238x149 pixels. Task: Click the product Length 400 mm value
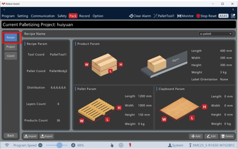tap(226, 51)
